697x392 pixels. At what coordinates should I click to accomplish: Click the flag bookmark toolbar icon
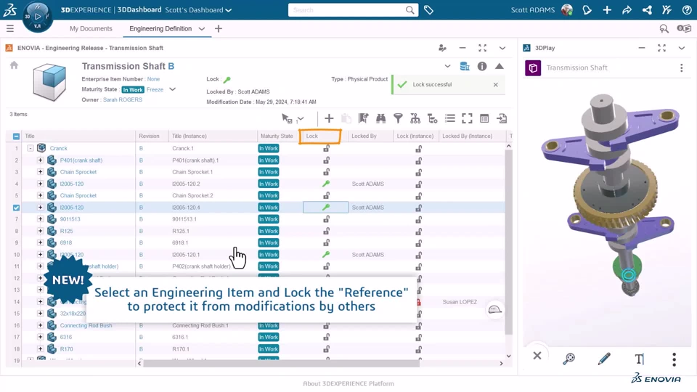pos(364,118)
